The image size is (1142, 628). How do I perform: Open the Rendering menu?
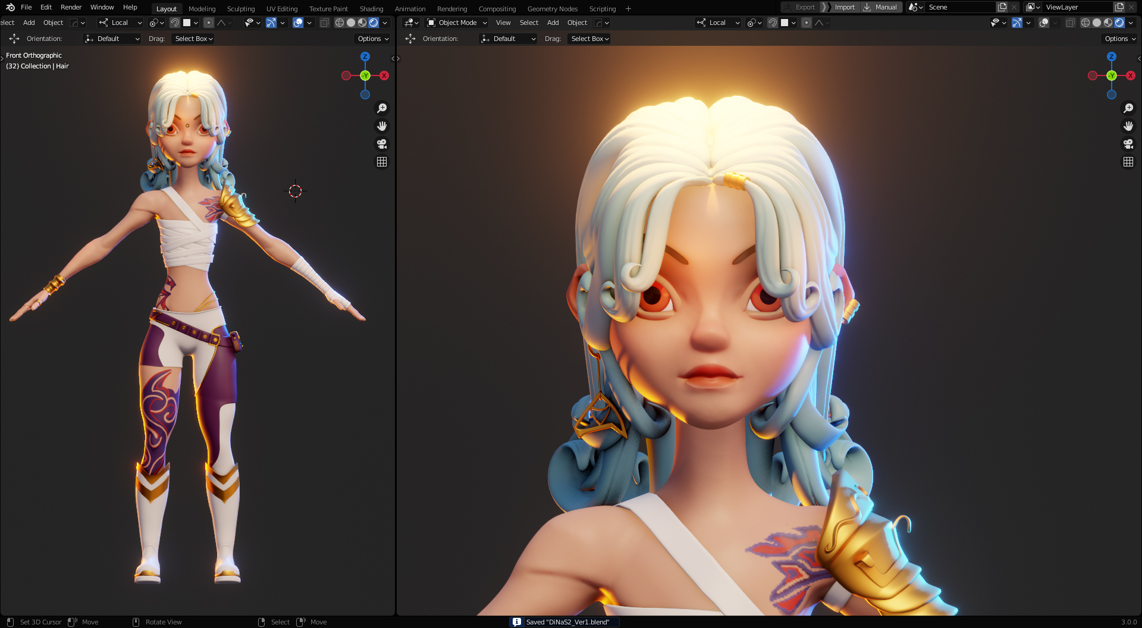452,8
